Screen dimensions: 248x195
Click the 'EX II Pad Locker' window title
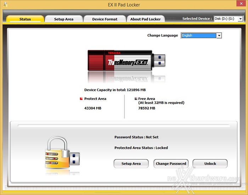point(124,5)
